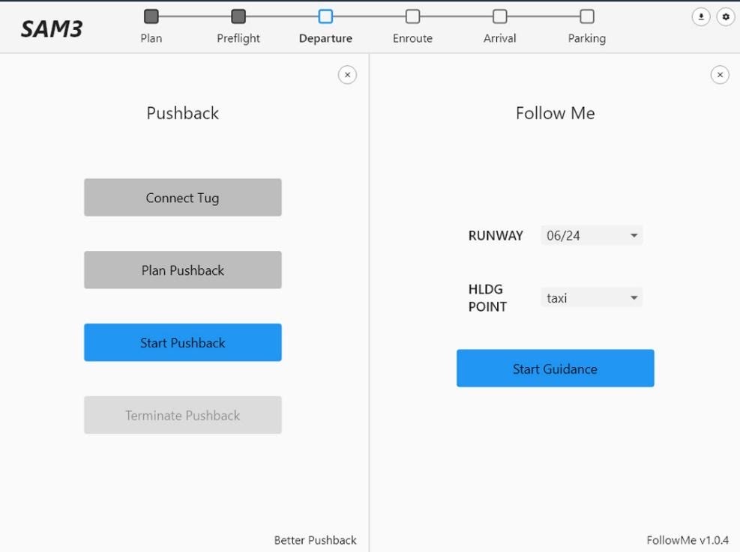Screen dimensions: 740x552
Task: Select the Departure step marker square
Action: click(x=325, y=16)
